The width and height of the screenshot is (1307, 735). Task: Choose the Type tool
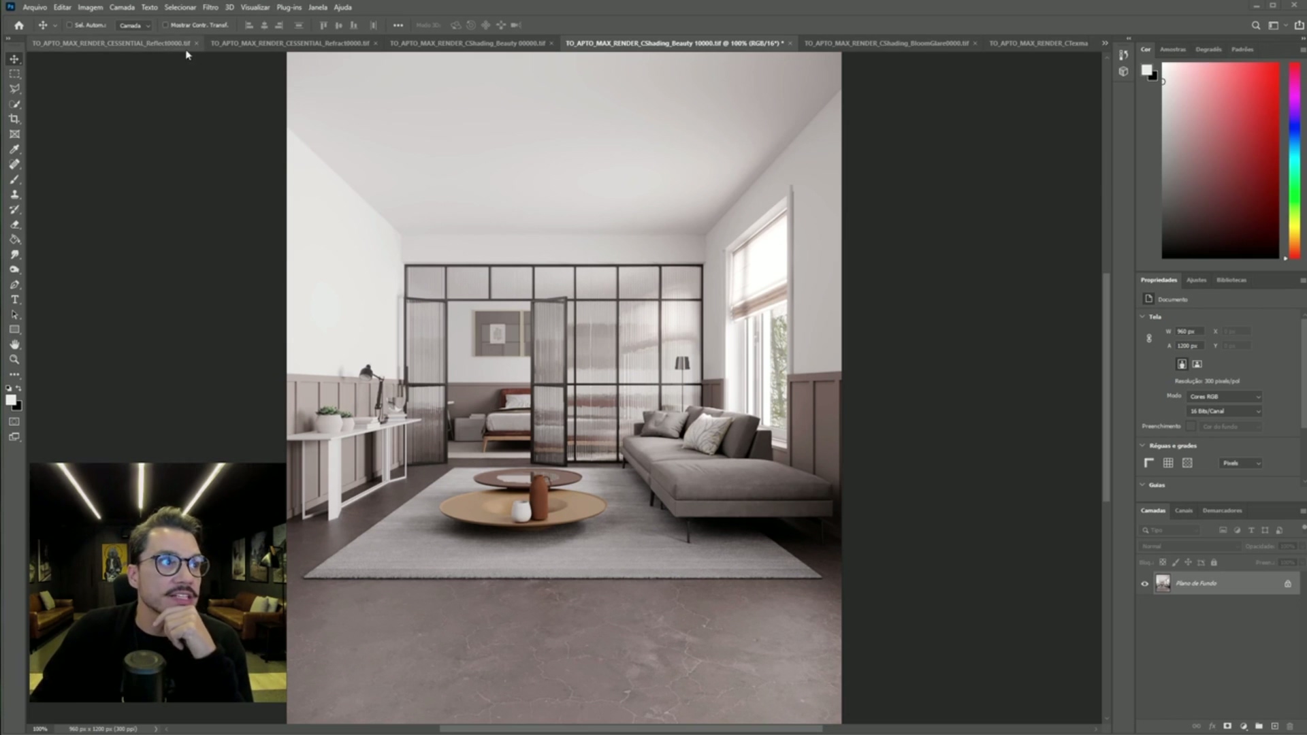coord(14,299)
